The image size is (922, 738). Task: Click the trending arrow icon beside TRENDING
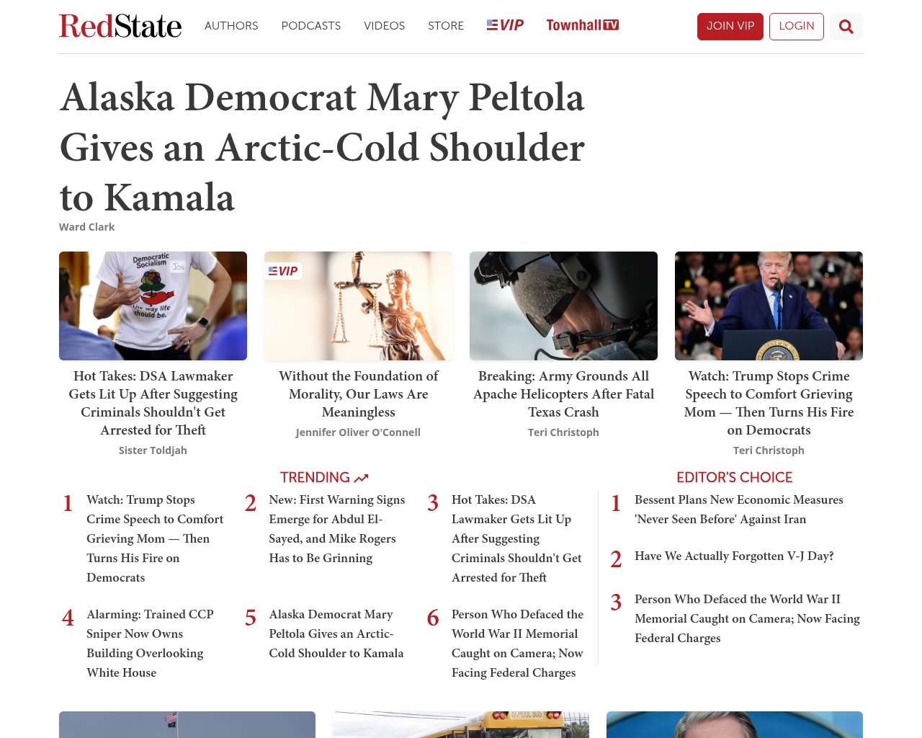[362, 478]
